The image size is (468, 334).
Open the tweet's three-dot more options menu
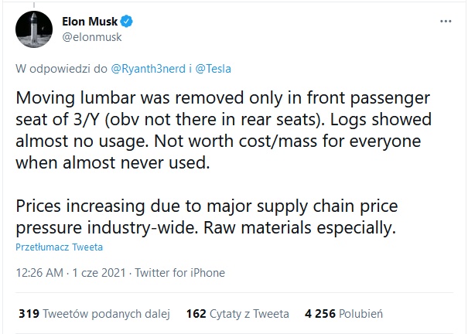point(446,21)
